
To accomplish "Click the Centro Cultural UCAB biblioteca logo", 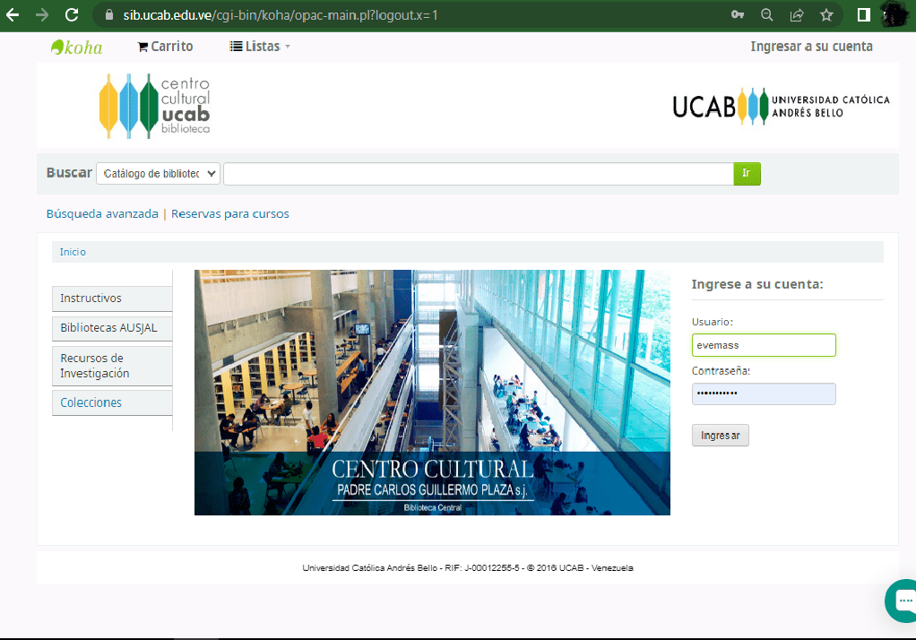I will (154, 106).
